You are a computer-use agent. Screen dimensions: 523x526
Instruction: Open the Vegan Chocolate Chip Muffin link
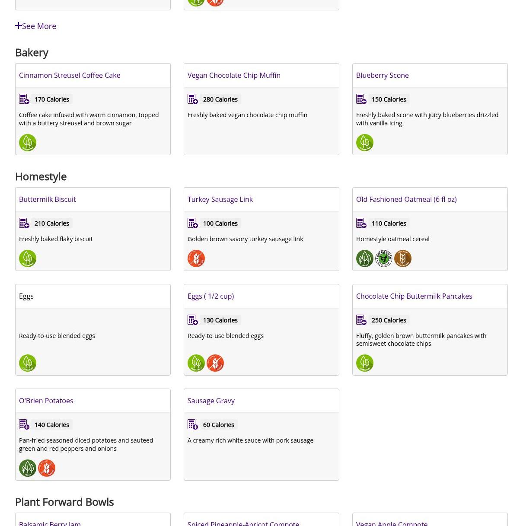click(234, 75)
